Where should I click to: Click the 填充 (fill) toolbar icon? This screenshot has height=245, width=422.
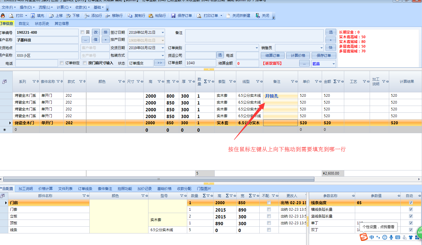click(33, 16)
